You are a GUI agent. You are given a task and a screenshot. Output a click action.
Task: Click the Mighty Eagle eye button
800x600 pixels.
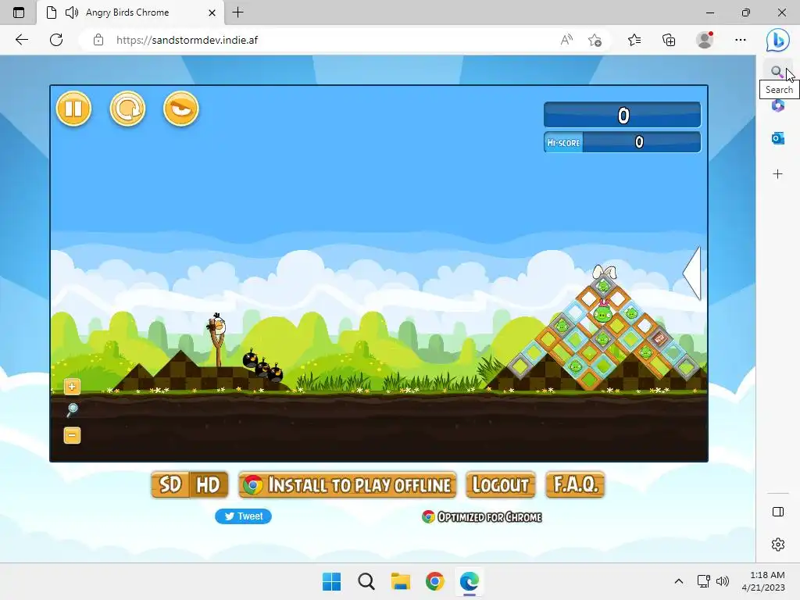pyautogui.click(x=181, y=109)
